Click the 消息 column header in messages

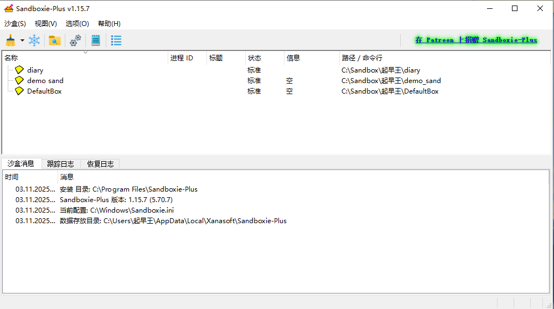tap(303, 177)
